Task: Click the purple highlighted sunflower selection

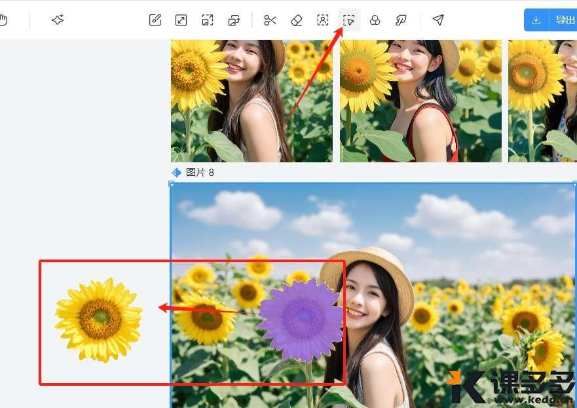Action: (301, 318)
